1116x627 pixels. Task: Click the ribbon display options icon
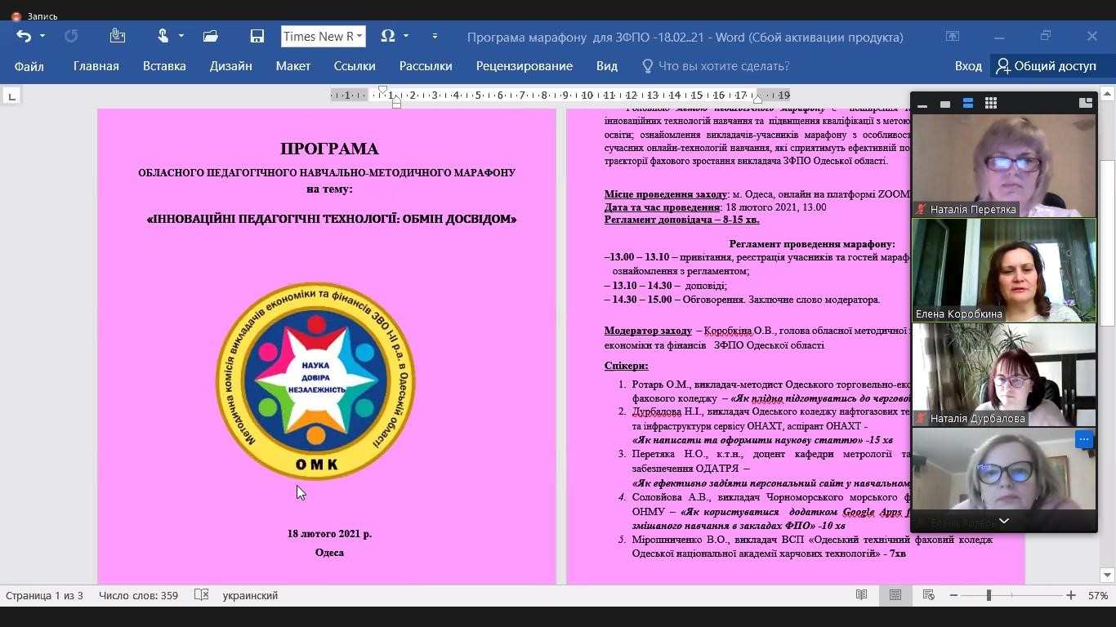[x=953, y=36]
